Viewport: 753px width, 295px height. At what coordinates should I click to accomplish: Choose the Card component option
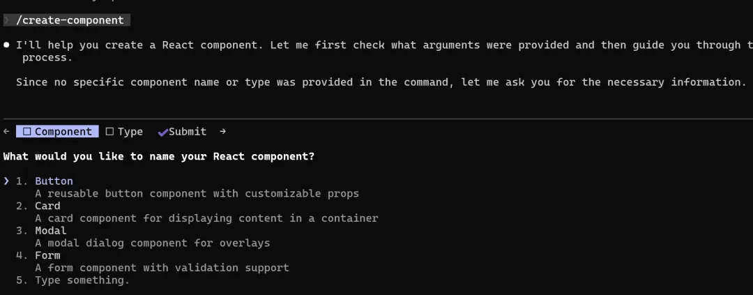pos(47,206)
